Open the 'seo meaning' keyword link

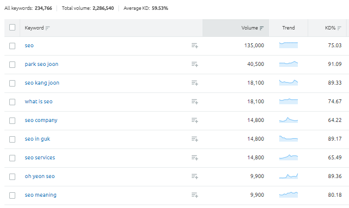tap(40, 195)
